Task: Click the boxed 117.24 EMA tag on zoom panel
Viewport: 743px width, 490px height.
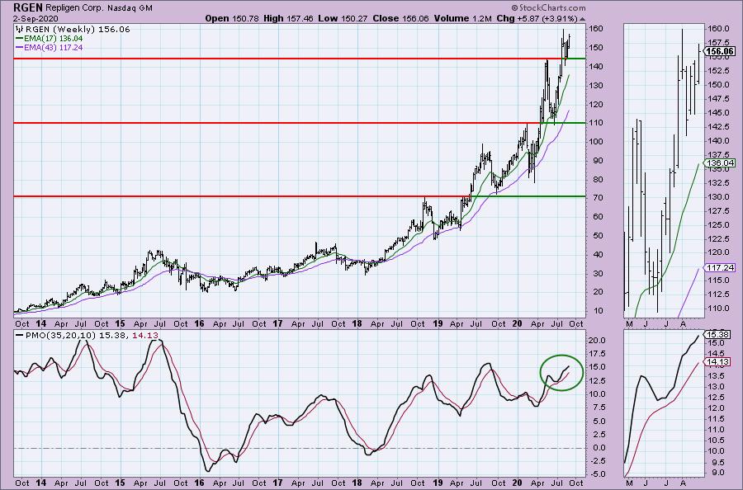Action: [x=720, y=267]
